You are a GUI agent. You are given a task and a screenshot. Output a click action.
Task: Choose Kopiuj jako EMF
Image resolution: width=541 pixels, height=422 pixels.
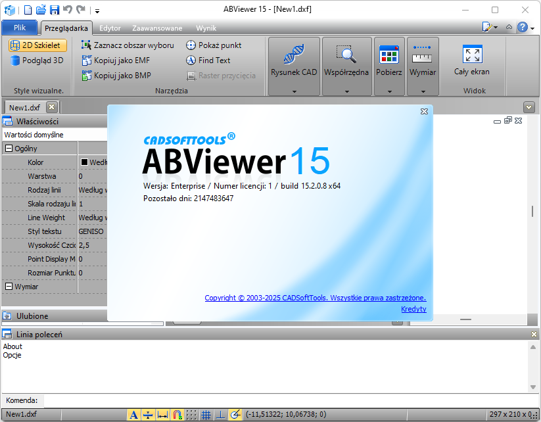point(116,60)
